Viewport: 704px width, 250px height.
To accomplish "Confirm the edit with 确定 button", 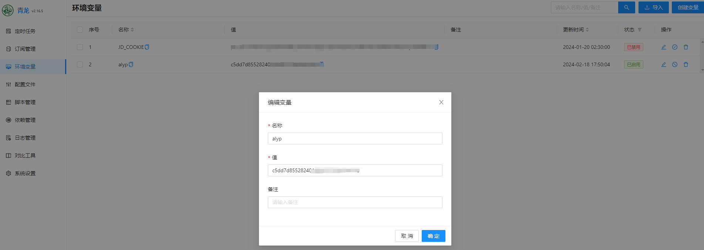I will [x=433, y=236].
